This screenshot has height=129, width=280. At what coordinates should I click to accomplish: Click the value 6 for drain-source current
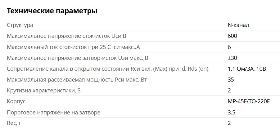click(x=229, y=47)
